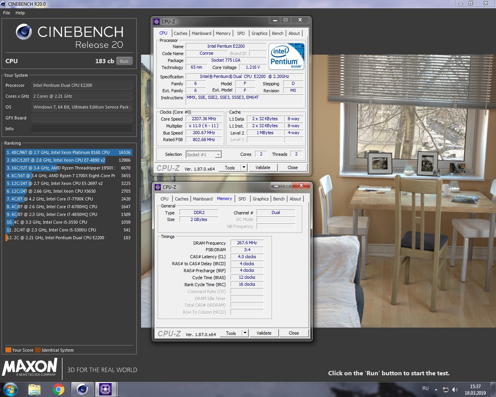This screenshot has width=496, height=397.
Task: Open the Windows Start menu orb
Action: click(x=10, y=389)
